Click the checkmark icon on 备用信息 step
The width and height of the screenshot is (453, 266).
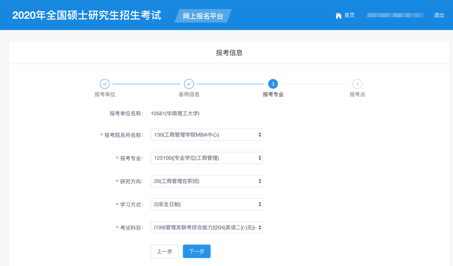(189, 84)
